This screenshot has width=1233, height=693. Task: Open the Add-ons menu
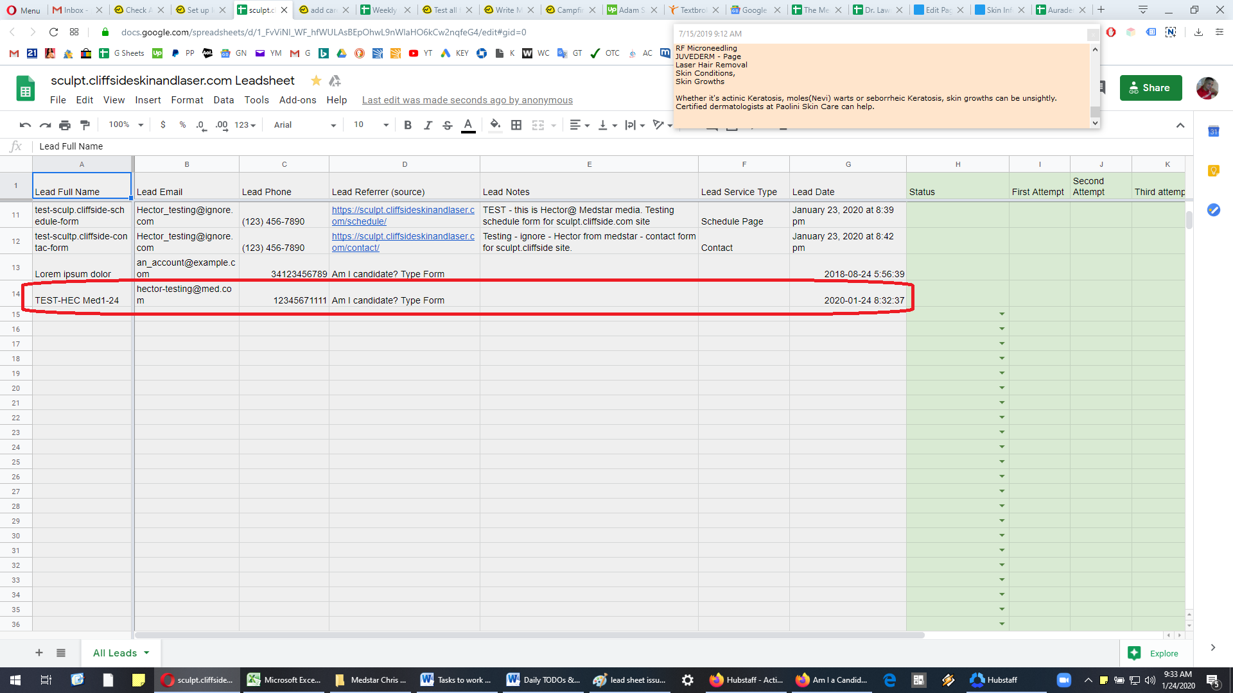pyautogui.click(x=297, y=100)
